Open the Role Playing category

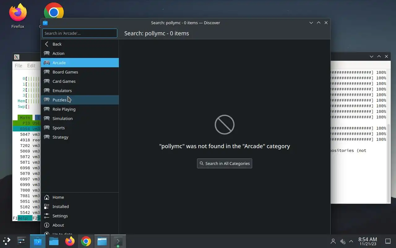click(x=80, y=109)
